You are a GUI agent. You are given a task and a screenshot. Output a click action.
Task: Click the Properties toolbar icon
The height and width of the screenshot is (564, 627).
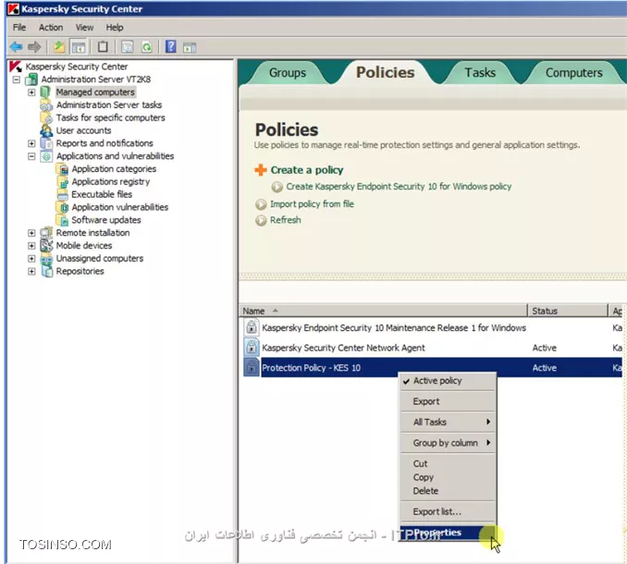click(128, 47)
